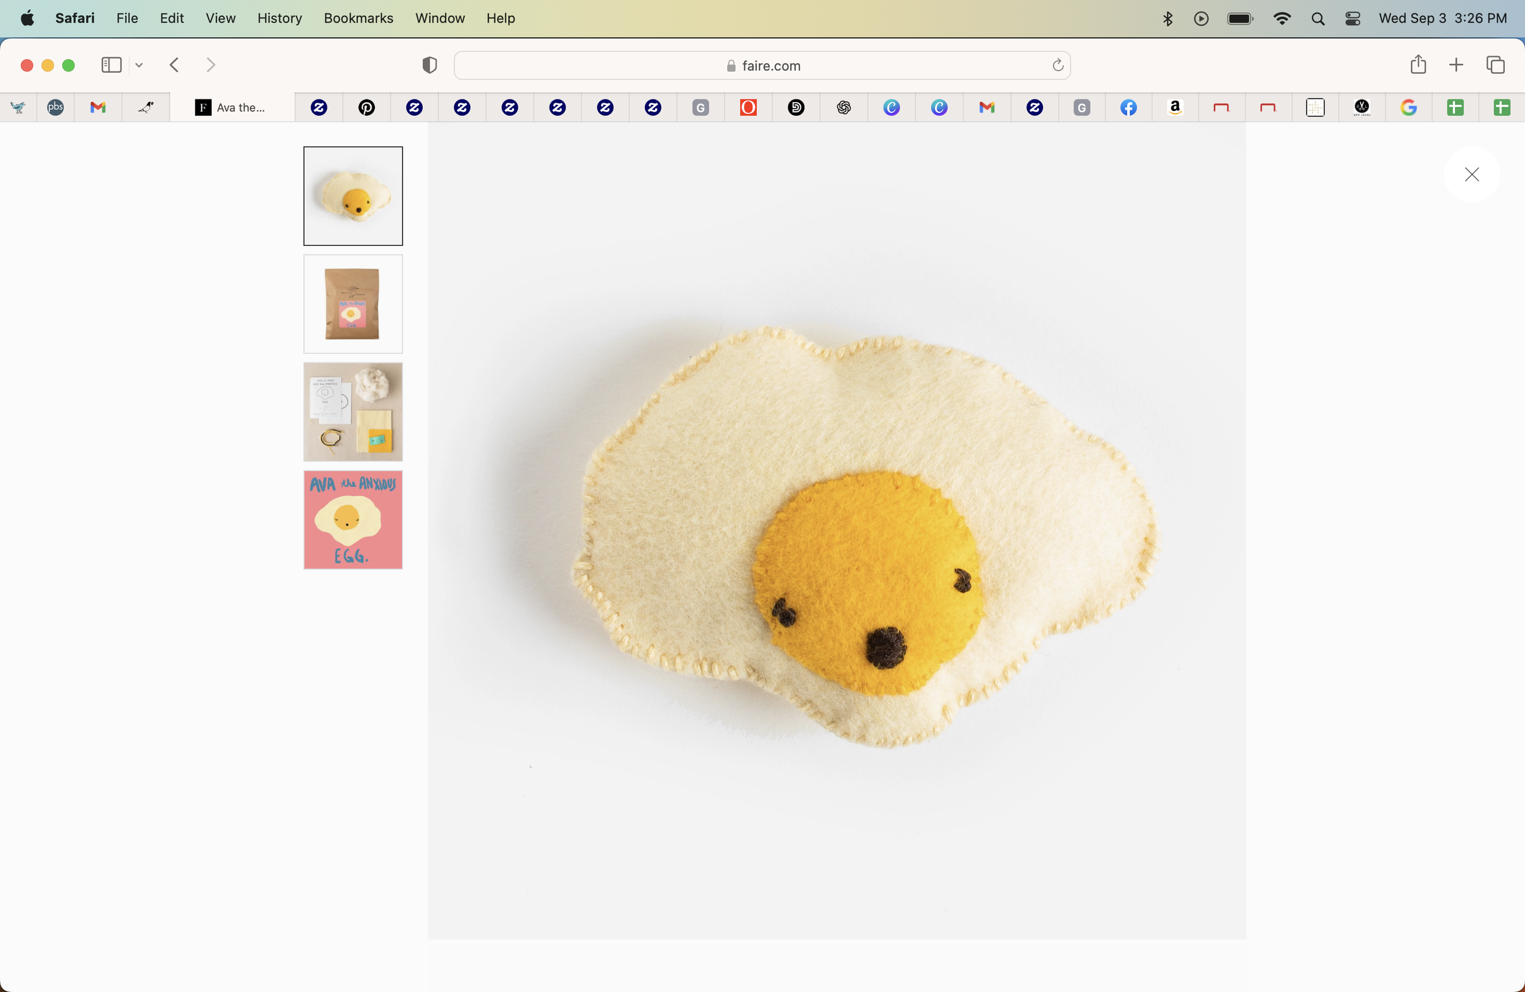Open Spotlight search in menu bar
This screenshot has height=992, width=1525.
point(1318,18)
